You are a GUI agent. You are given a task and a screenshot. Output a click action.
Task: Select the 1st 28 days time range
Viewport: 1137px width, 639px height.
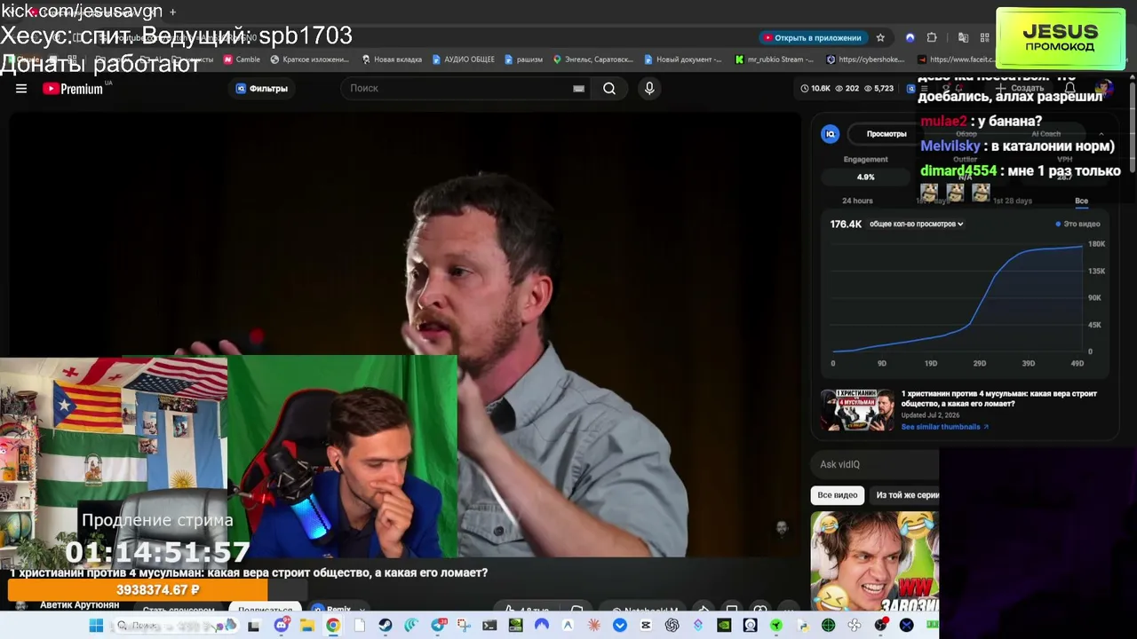click(1013, 201)
